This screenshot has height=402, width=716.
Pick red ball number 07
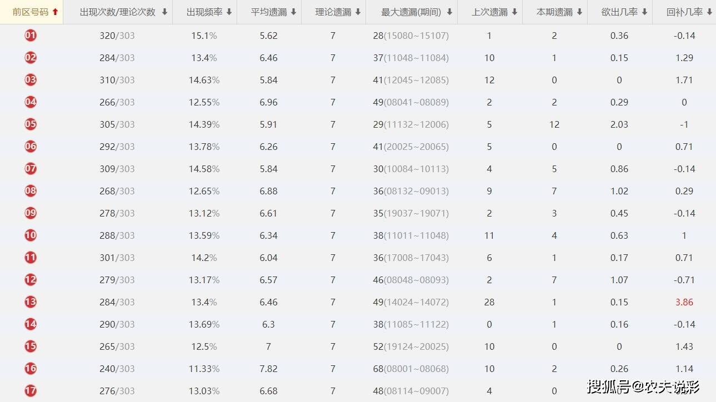point(31,169)
